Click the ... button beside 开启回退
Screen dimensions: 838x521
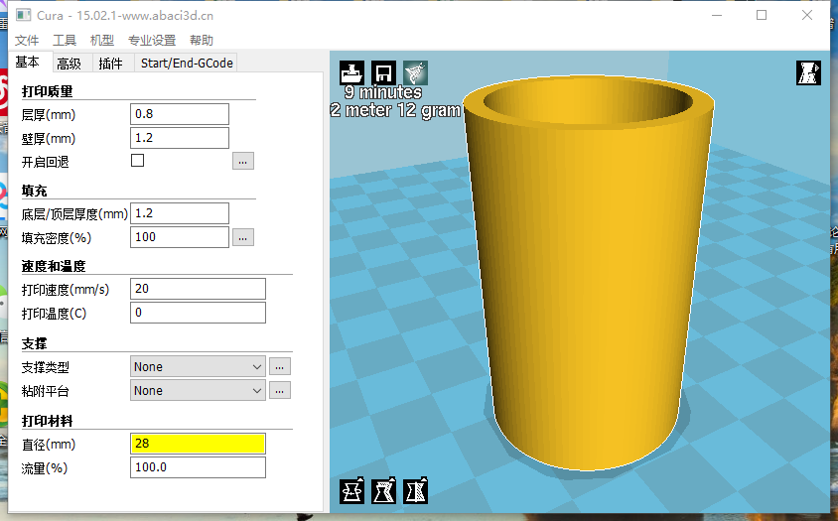(x=243, y=161)
